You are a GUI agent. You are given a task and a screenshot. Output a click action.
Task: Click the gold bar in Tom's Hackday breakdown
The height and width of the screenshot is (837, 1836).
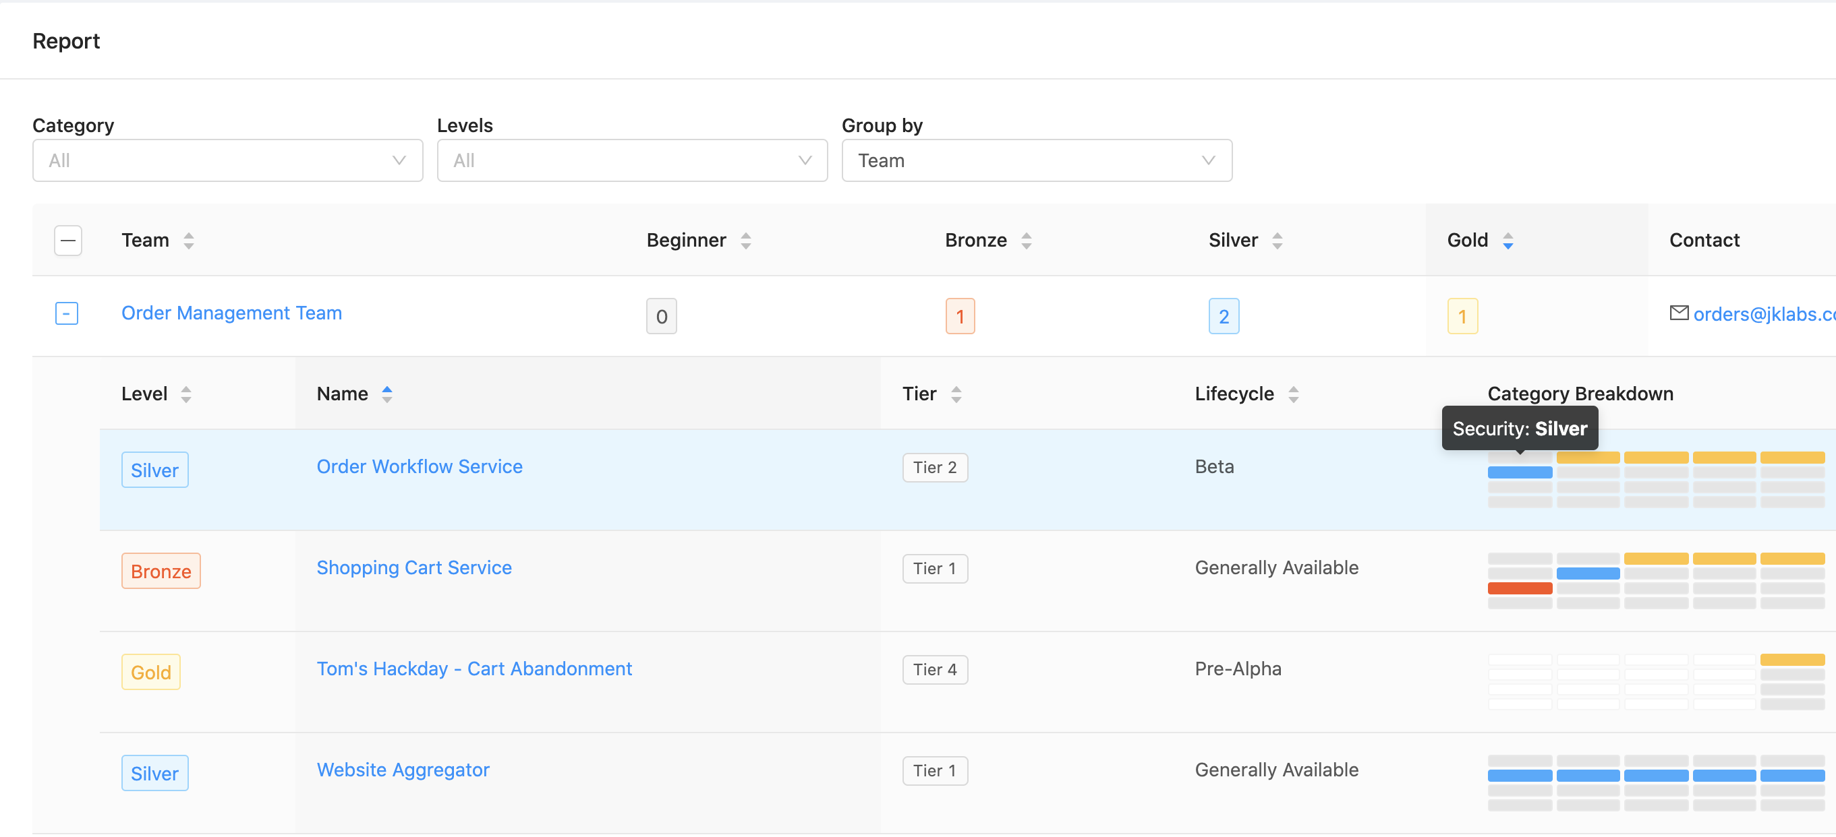coord(1791,660)
